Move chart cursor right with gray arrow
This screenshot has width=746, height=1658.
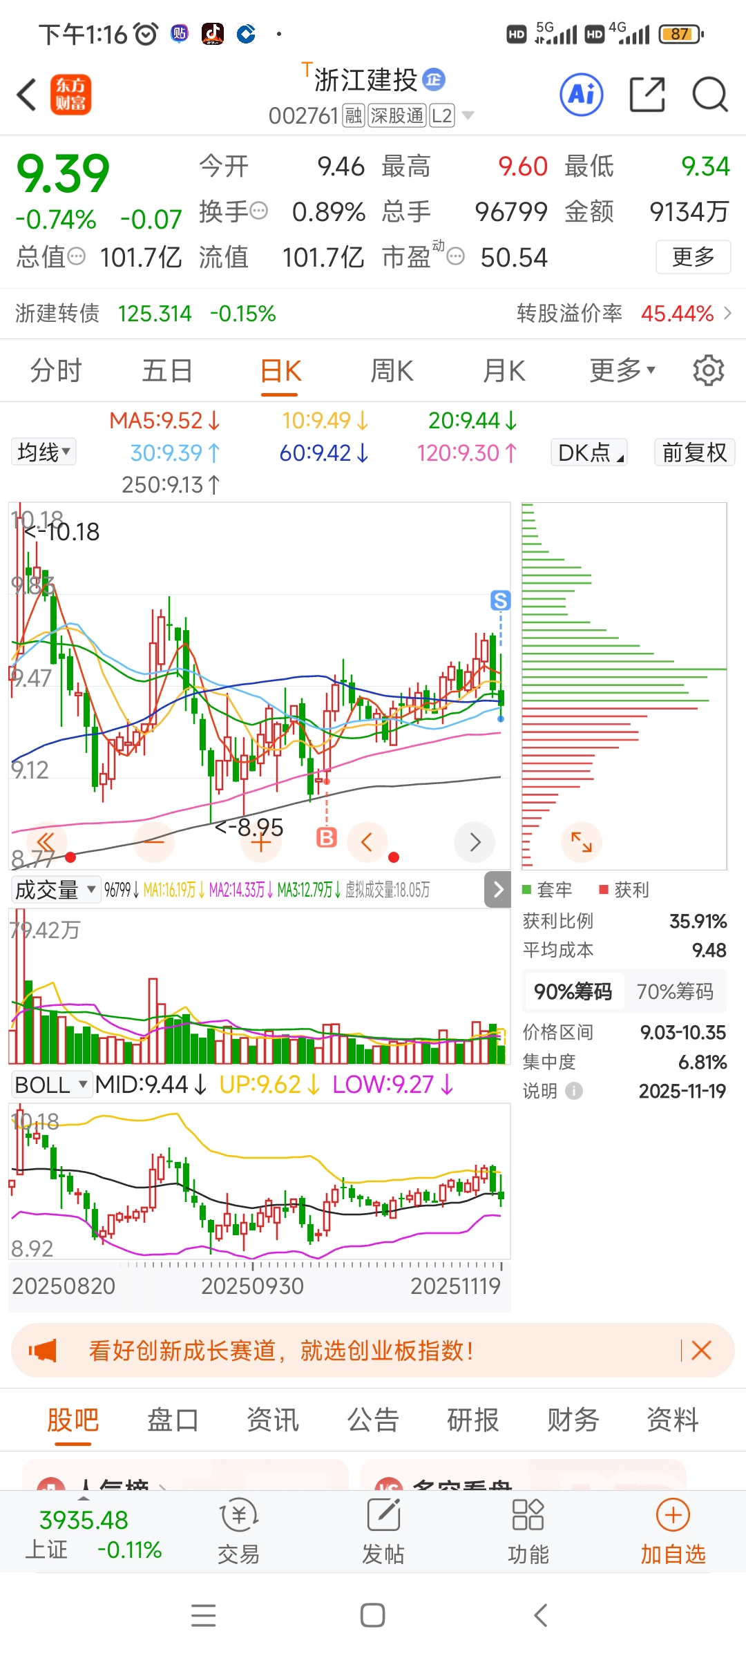pyautogui.click(x=475, y=842)
